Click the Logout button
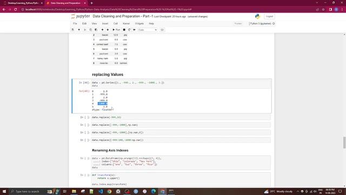The width and height of the screenshot is (346, 195). click(269, 16)
